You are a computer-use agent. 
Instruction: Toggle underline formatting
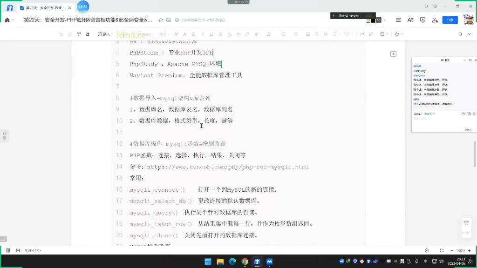[x=211, y=34]
